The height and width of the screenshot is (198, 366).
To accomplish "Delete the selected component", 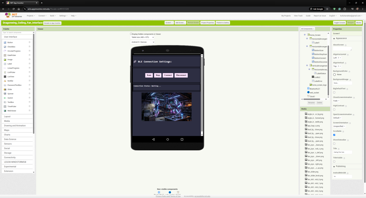I will 319,103.
